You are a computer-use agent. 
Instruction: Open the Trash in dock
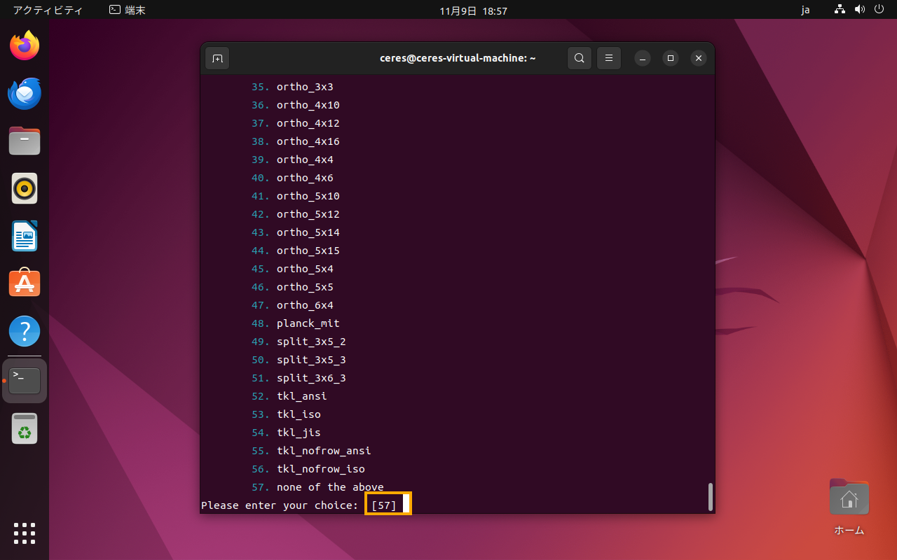[x=25, y=428]
